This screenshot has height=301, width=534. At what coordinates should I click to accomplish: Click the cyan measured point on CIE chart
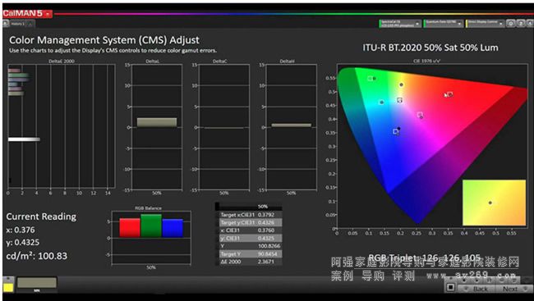[x=381, y=102]
